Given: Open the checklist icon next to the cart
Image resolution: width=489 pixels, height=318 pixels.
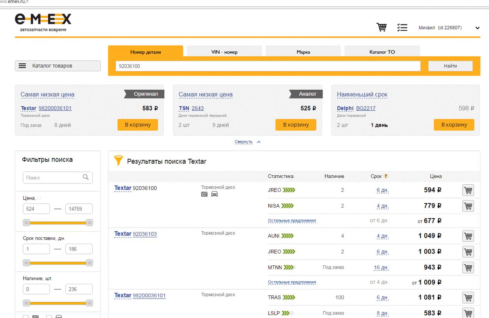Looking at the screenshot, I should click(402, 28).
